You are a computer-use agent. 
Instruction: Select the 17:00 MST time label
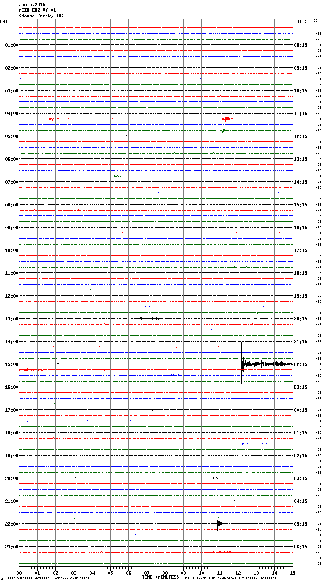point(12,410)
